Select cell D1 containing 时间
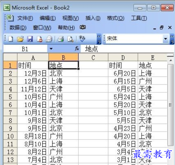This screenshot has height=165, width=175. 123,65
